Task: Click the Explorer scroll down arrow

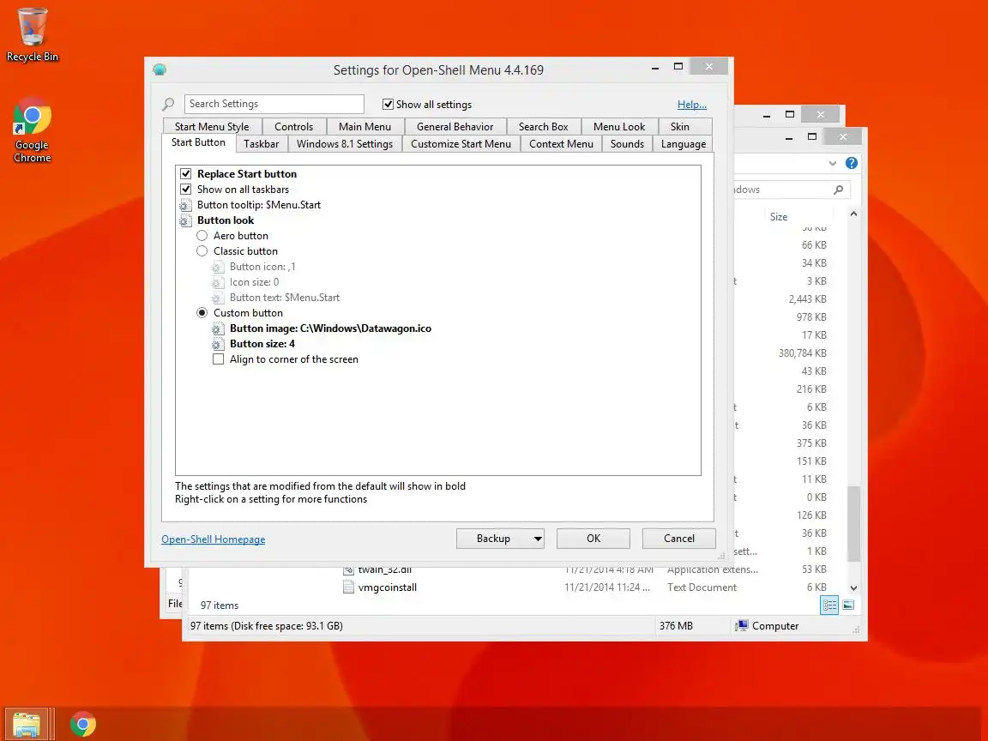Action: (x=853, y=587)
